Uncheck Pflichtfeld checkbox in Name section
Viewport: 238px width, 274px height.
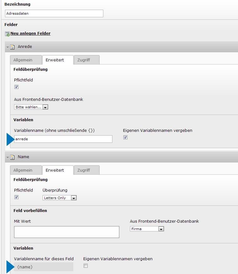pos(16,197)
